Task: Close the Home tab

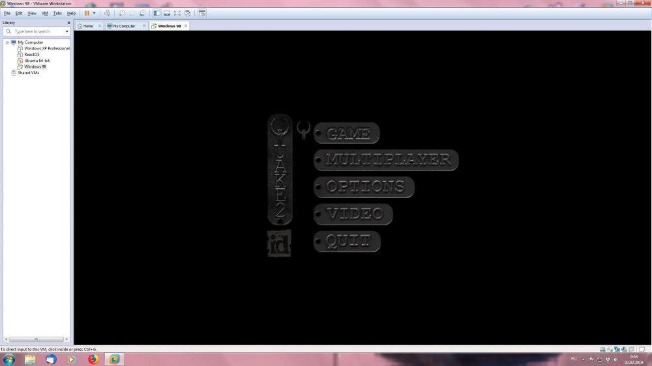Action: pyautogui.click(x=100, y=26)
